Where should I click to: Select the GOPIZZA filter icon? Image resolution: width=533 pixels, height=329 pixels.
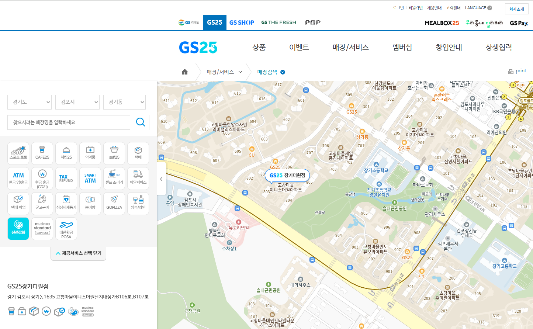(x=114, y=204)
